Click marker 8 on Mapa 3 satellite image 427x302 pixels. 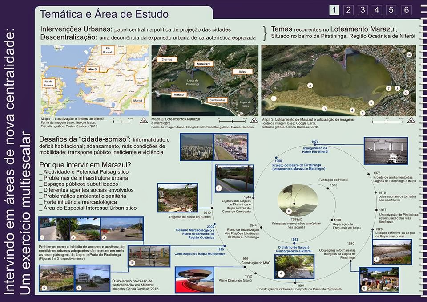397,88
